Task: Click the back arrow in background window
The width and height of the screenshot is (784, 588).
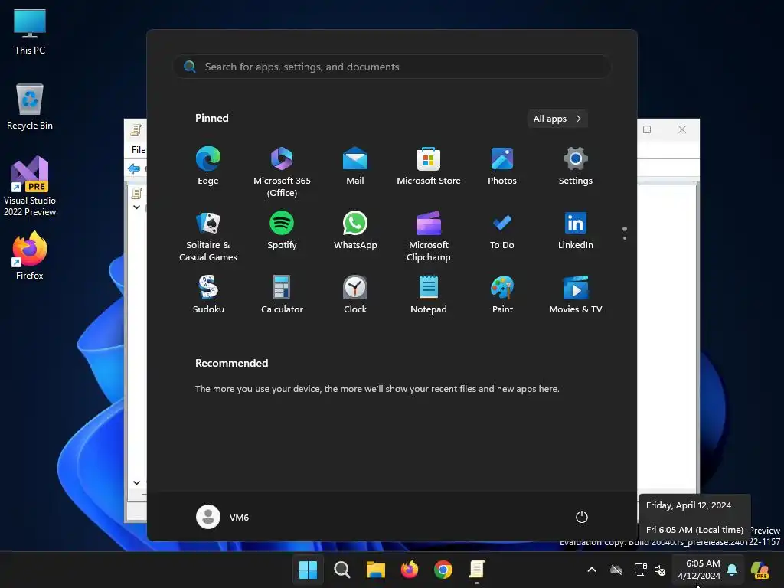Action: [134, 168]
